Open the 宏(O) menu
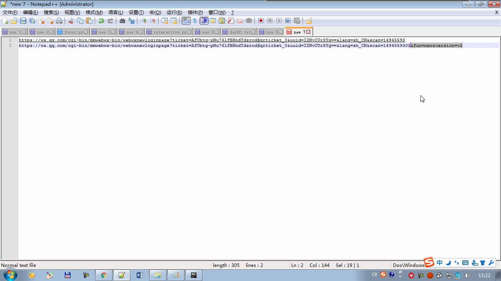The image size is (501, 281). pos(155,12)
